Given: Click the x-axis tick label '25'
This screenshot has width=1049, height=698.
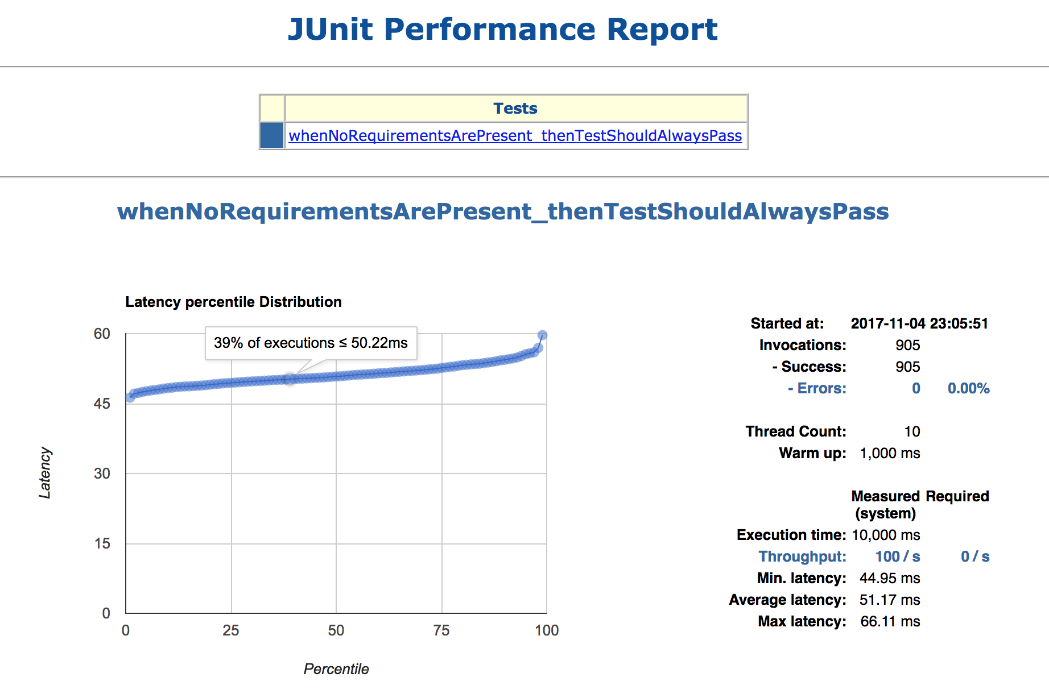Looking at the screenshot, I should click(231, 630).
